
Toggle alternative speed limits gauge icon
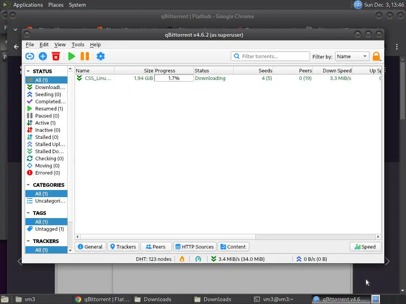pyautogui.click(x=198, y=259)
